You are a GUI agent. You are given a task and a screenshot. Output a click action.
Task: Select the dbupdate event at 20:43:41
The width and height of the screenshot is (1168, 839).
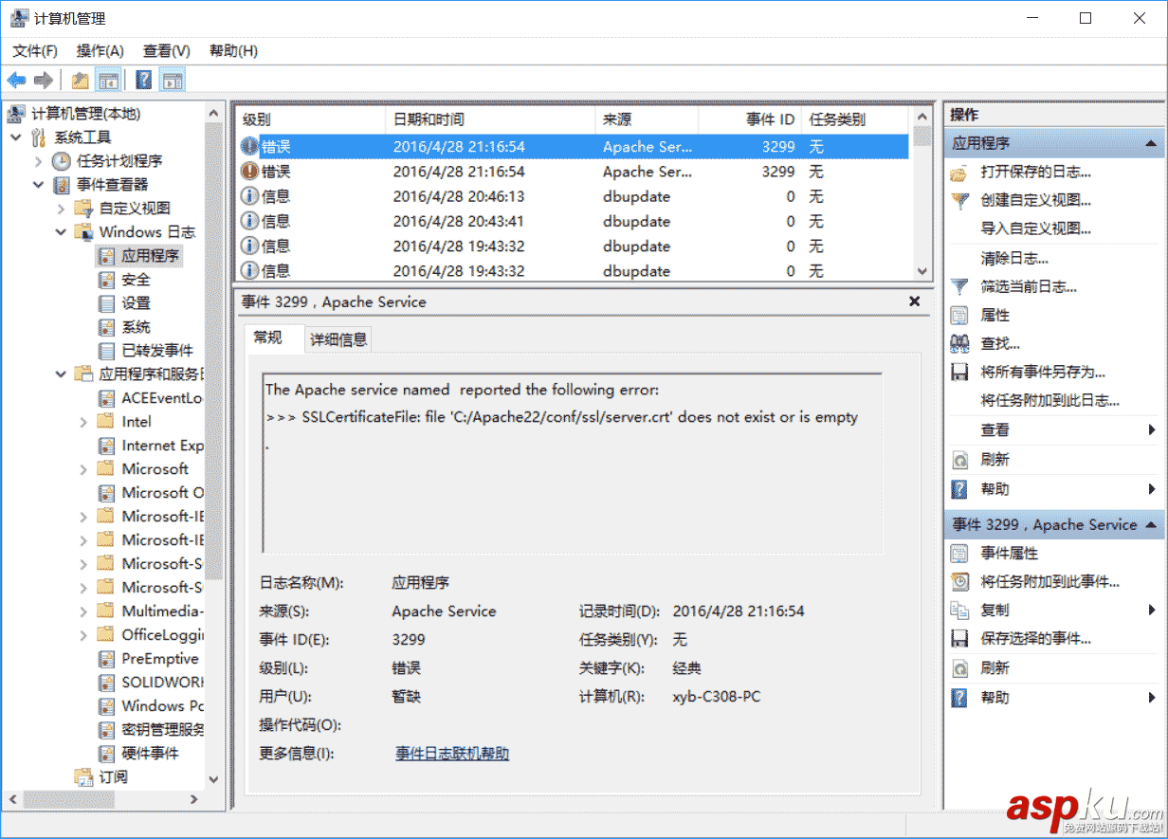(x=572, y=221)
